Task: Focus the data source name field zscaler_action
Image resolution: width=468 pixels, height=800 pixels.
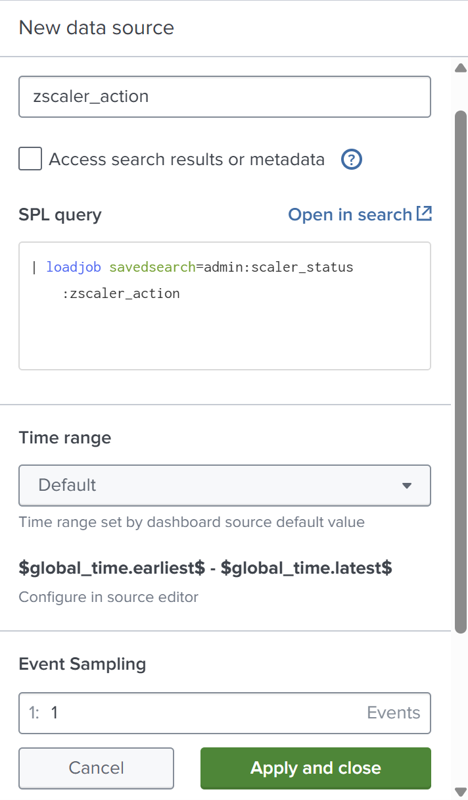Action: pos(225,97)
